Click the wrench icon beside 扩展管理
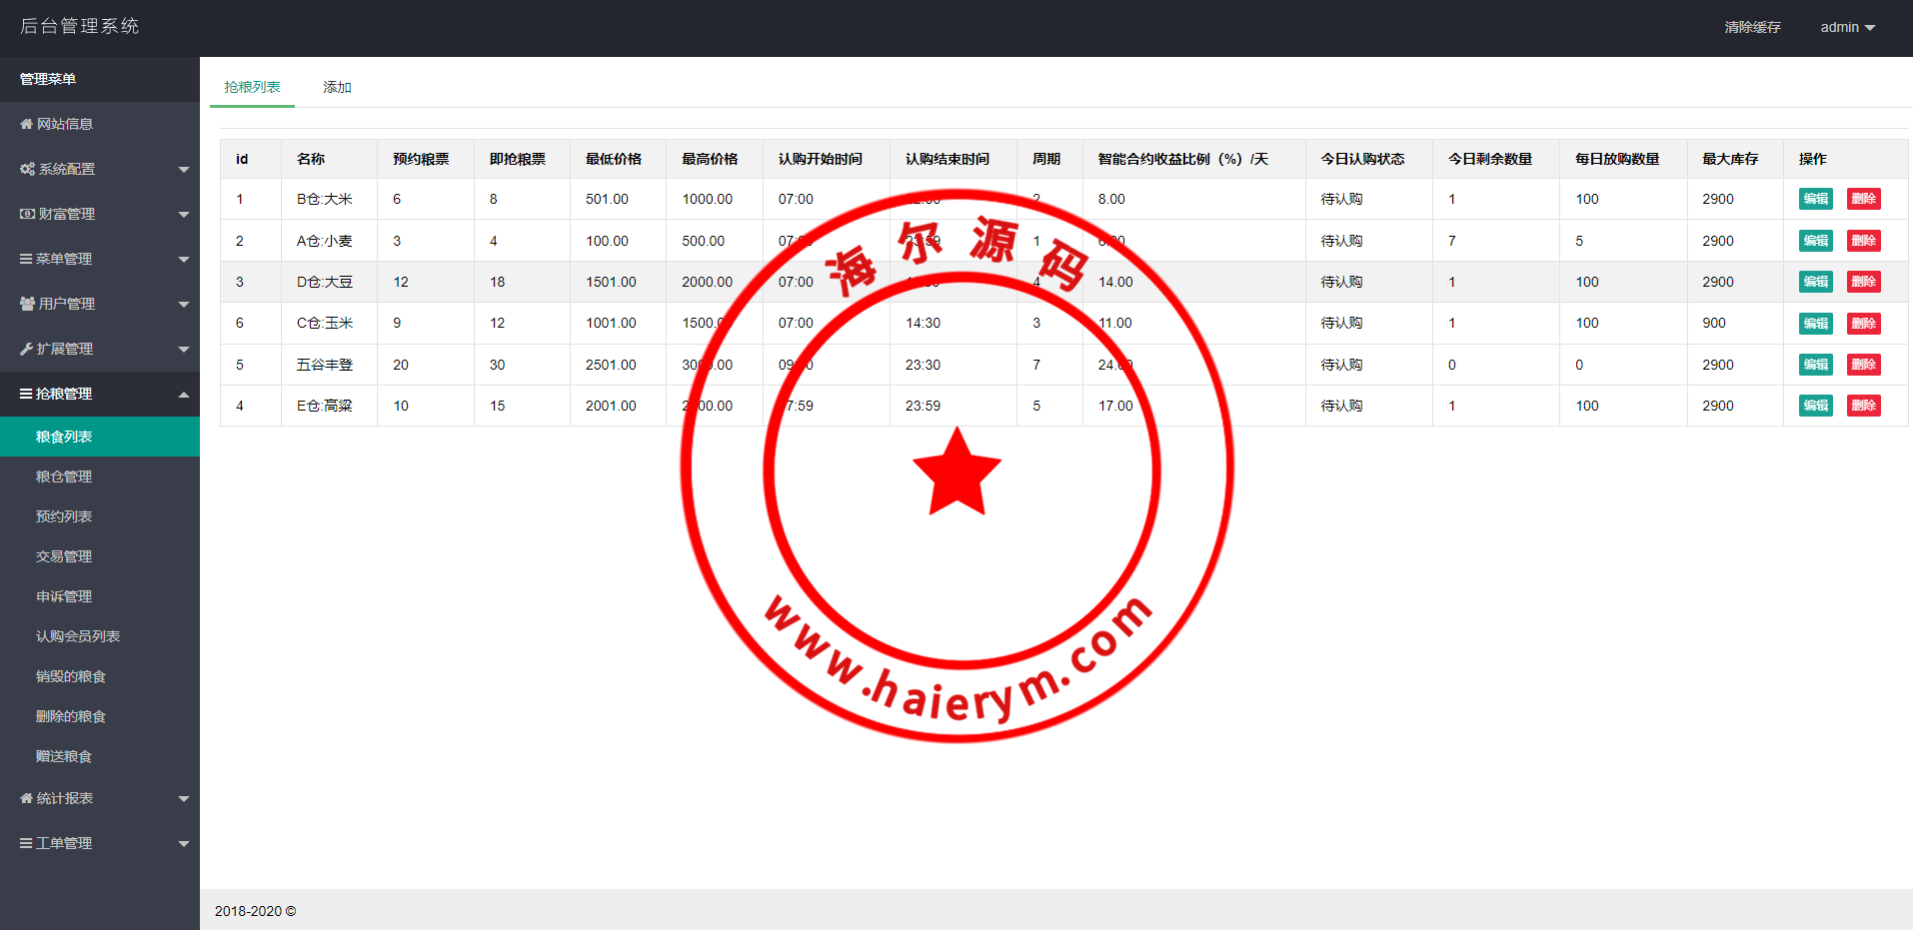1913x930 pixels. pos(26,349)
